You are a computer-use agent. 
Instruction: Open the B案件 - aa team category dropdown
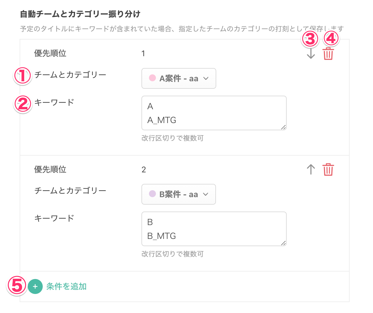[178, 194]
